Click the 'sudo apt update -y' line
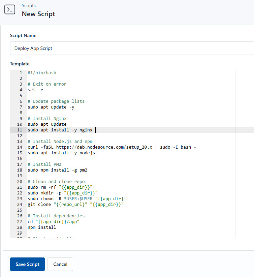 coord(51,107)
